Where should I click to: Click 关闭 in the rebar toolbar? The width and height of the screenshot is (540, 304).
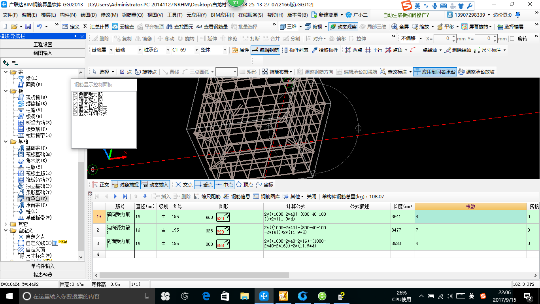(312, 197)
